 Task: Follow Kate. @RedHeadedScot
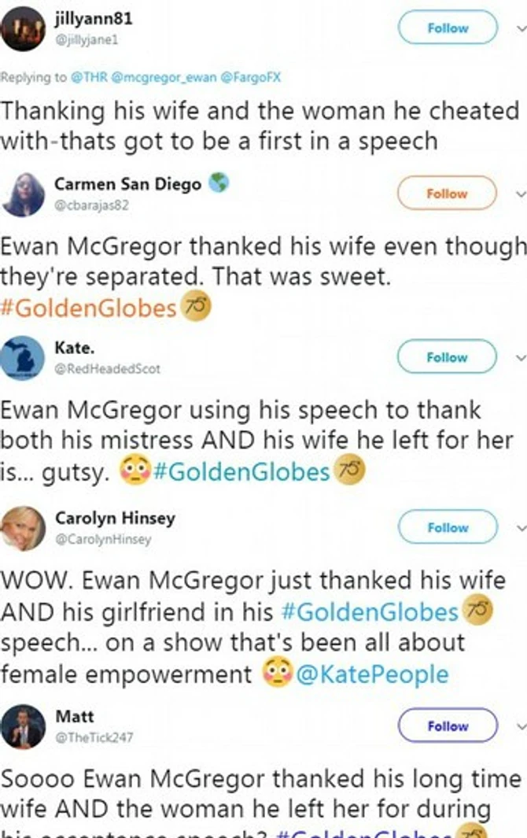point(447,356)
